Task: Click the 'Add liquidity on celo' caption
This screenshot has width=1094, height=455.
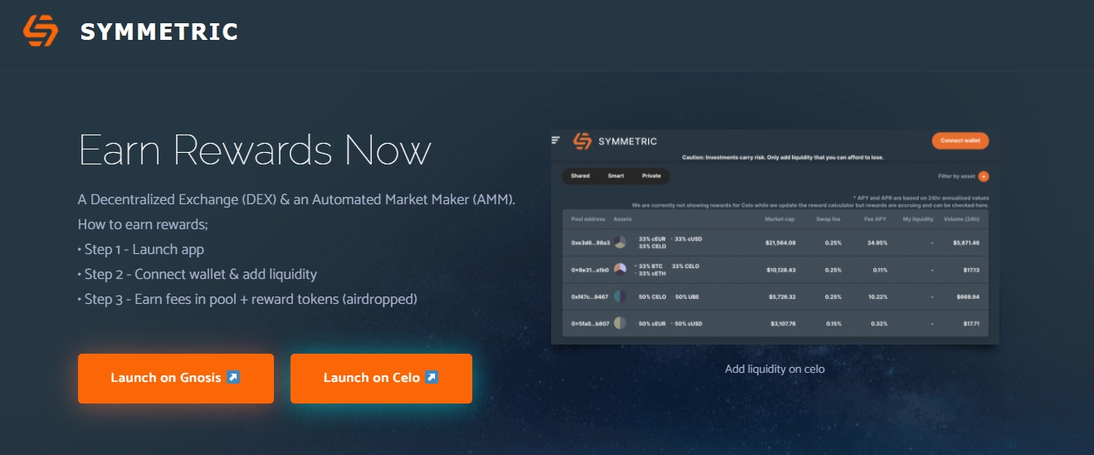Action: click(x=774, y=369)
